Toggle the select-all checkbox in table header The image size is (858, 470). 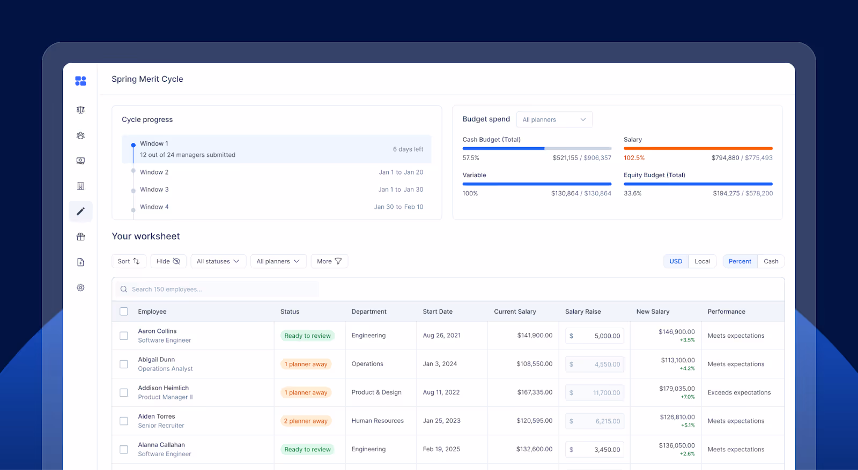[124, 312]
